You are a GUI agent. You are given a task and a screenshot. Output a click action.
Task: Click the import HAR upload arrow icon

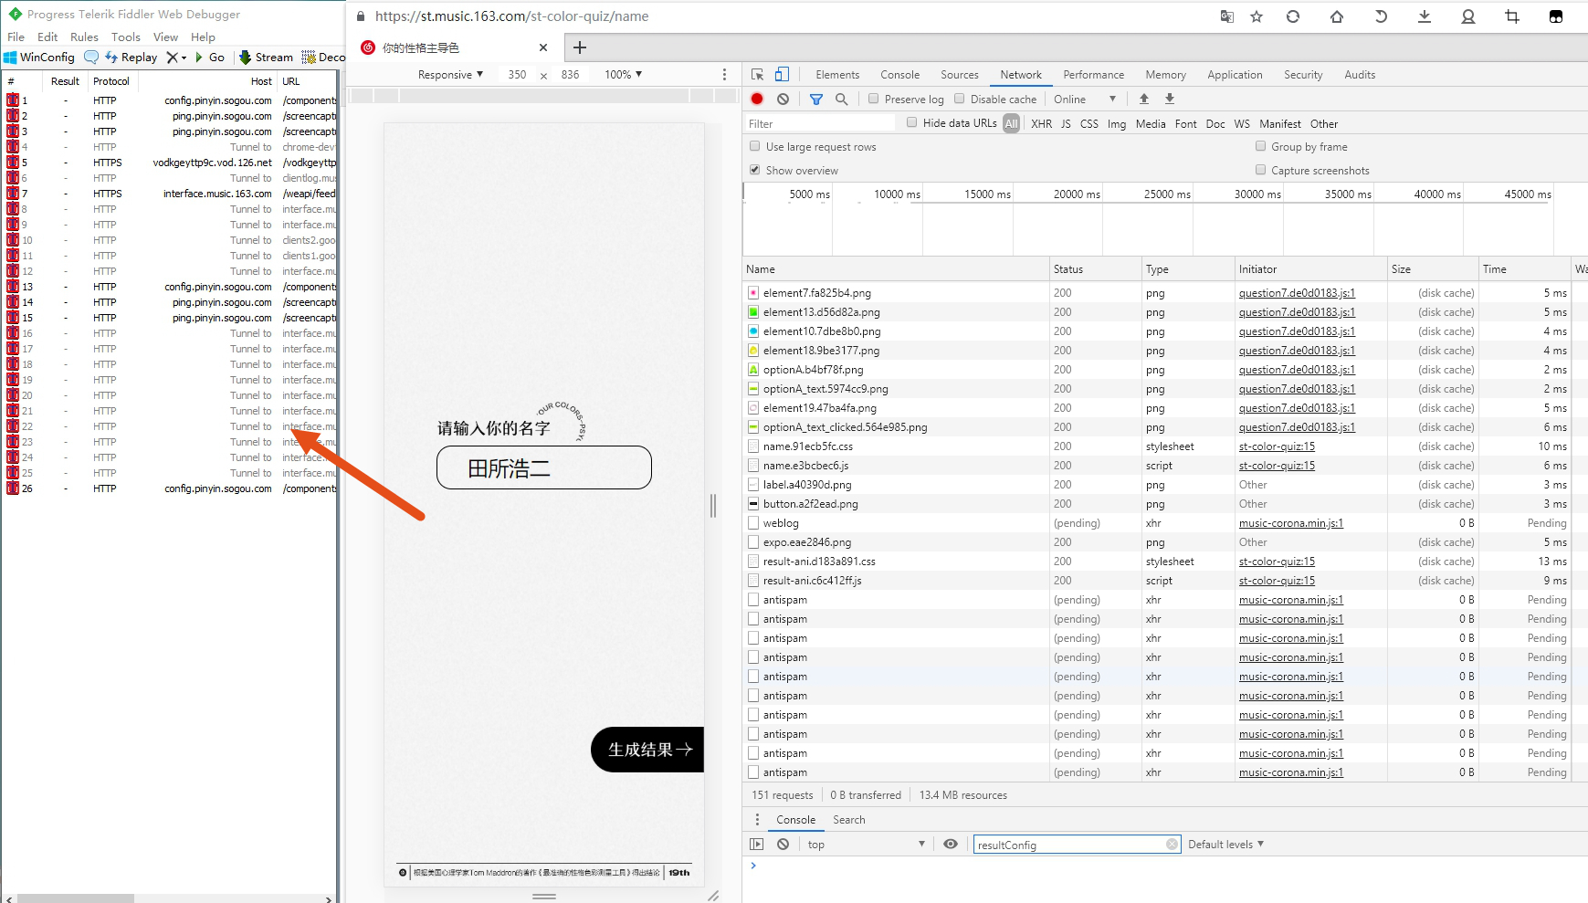coord(1144,99)
